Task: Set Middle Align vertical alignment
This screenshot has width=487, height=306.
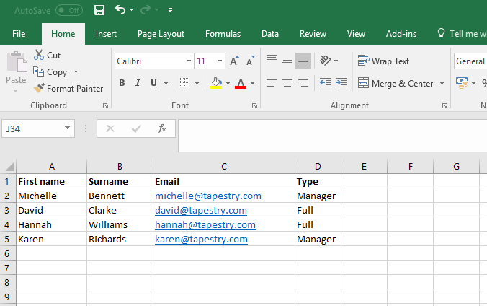Action: 287,61
